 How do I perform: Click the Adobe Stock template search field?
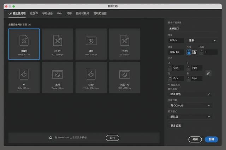tap(78, 138)
